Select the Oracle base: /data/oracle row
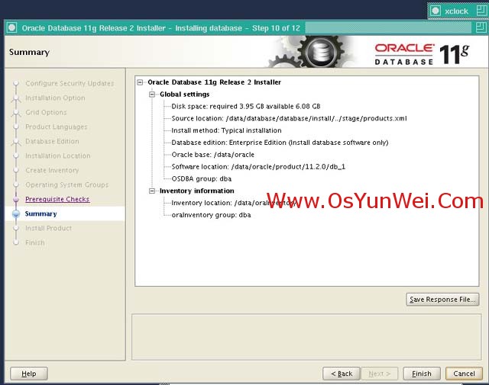The height and width of the screenshot is (385, 489). tap(212, 155)
